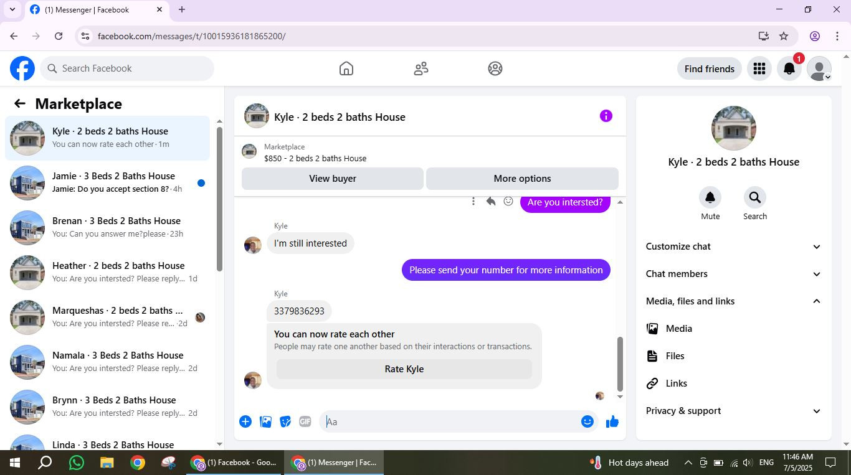Image resolution: width=851 pixels, height=475 pixels.
Task: Open emoji picker in message box
Action: 587,421
